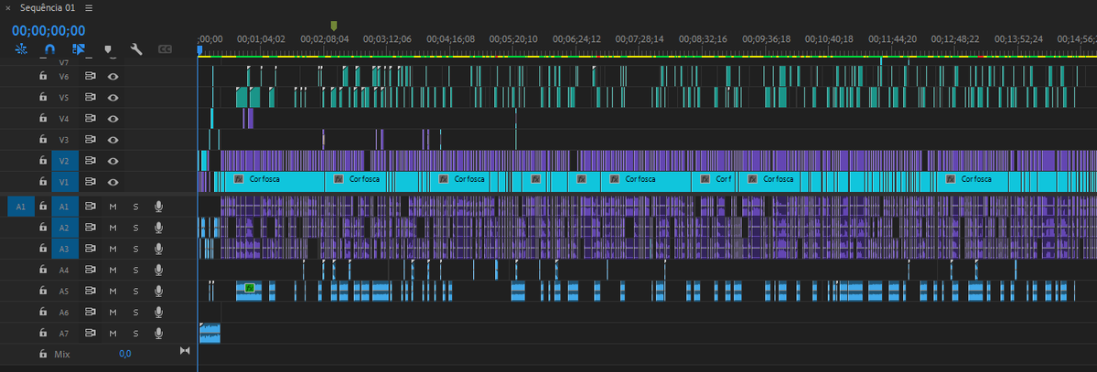Mute track A1 with M button
The width and height of the screenshot is (1097, 372).
pos(113,207)
